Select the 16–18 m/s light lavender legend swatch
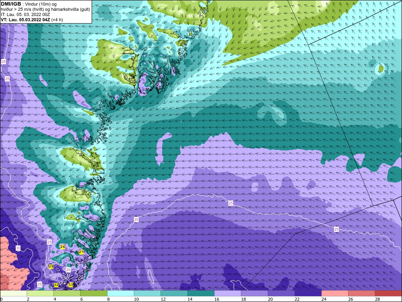402x302 pixels. point(228,293)
